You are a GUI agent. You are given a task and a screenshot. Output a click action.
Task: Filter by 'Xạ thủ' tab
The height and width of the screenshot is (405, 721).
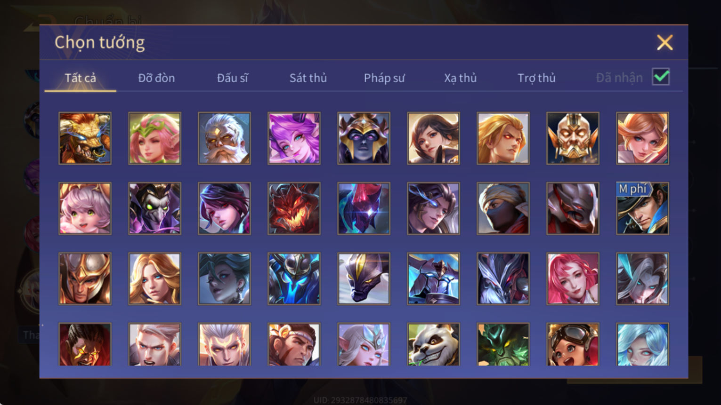[460, 78]
